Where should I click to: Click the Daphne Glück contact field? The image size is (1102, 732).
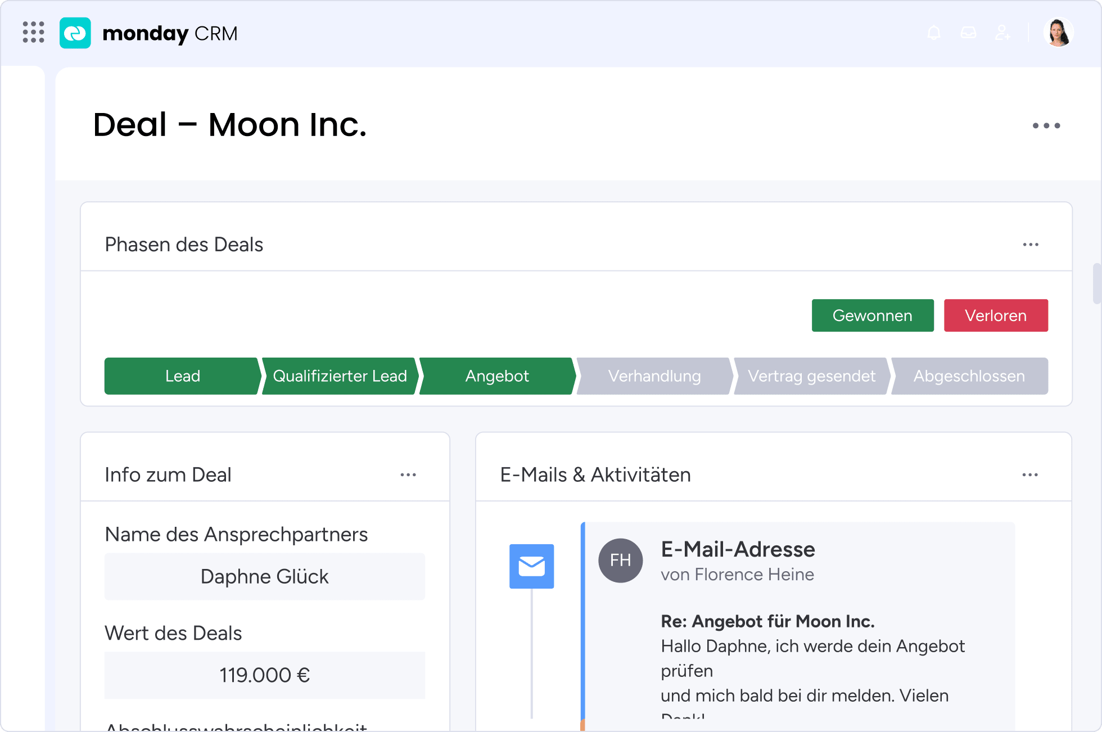pyautogui.click(x=265, y=577)
